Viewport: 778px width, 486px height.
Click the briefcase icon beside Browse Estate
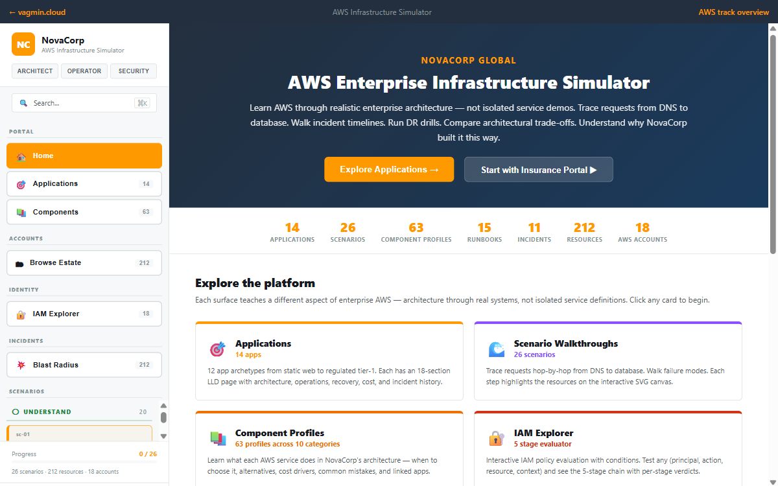tap(21, 262)
